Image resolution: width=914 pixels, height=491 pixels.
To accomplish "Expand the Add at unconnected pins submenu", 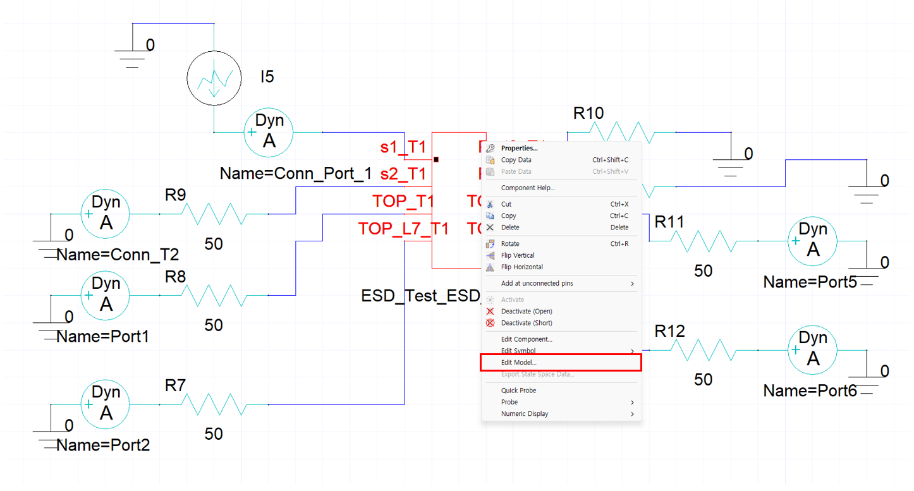I will 632,284.
